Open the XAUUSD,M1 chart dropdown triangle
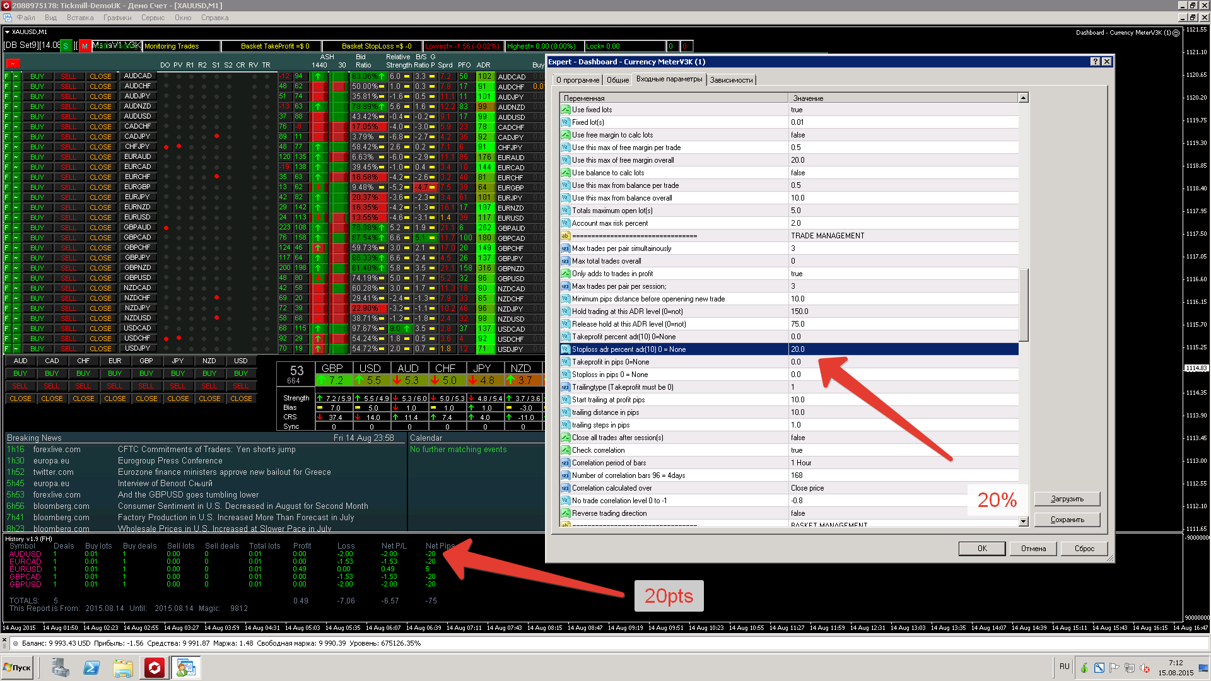Viewport: 1211px width, 681px height. [7, 32]
